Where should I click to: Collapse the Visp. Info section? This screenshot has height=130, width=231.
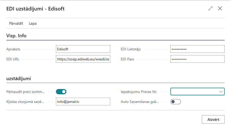[x=16, y=36]
